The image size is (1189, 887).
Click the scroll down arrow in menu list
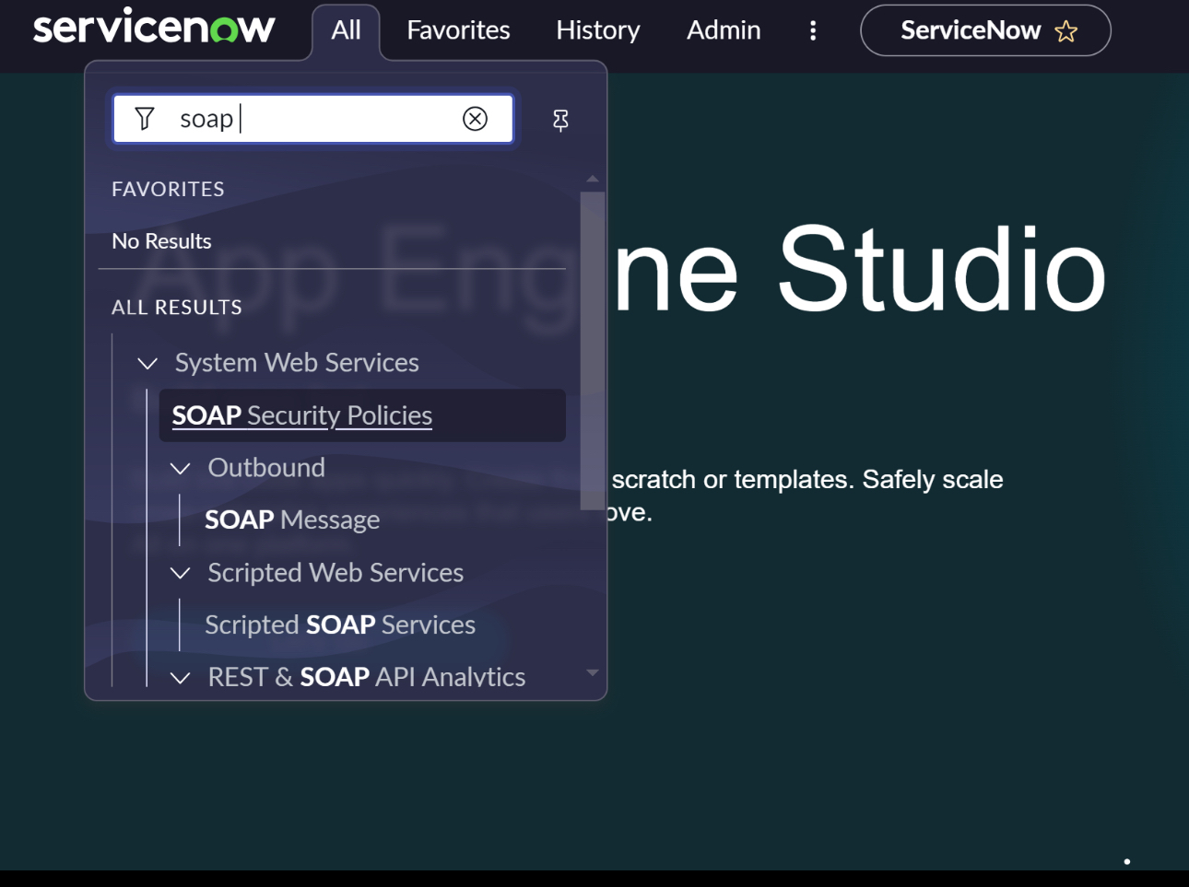[593, 673]
